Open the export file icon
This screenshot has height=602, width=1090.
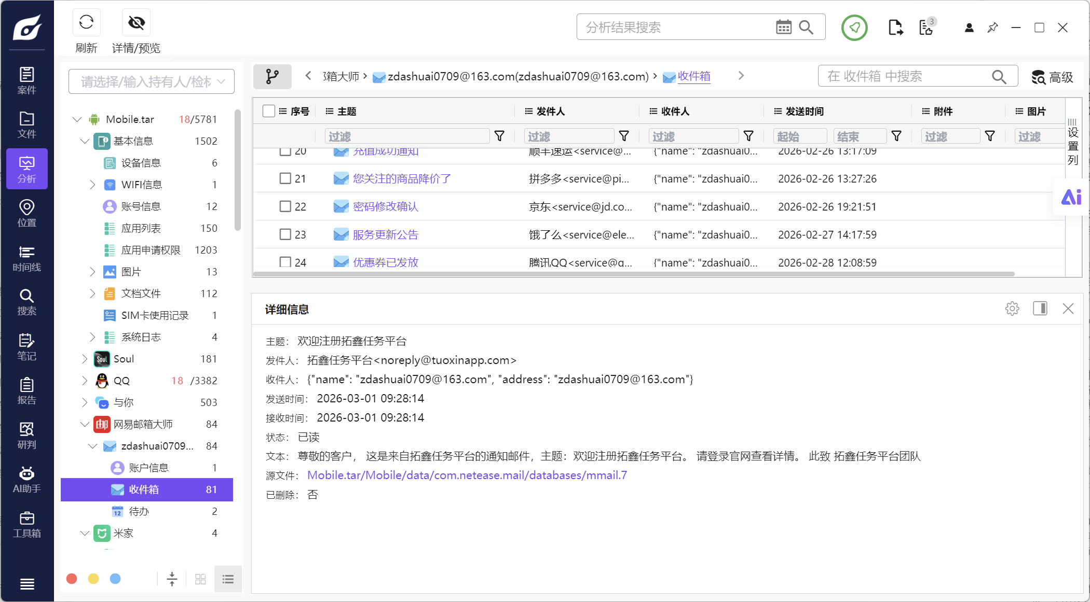pos(895,27)
